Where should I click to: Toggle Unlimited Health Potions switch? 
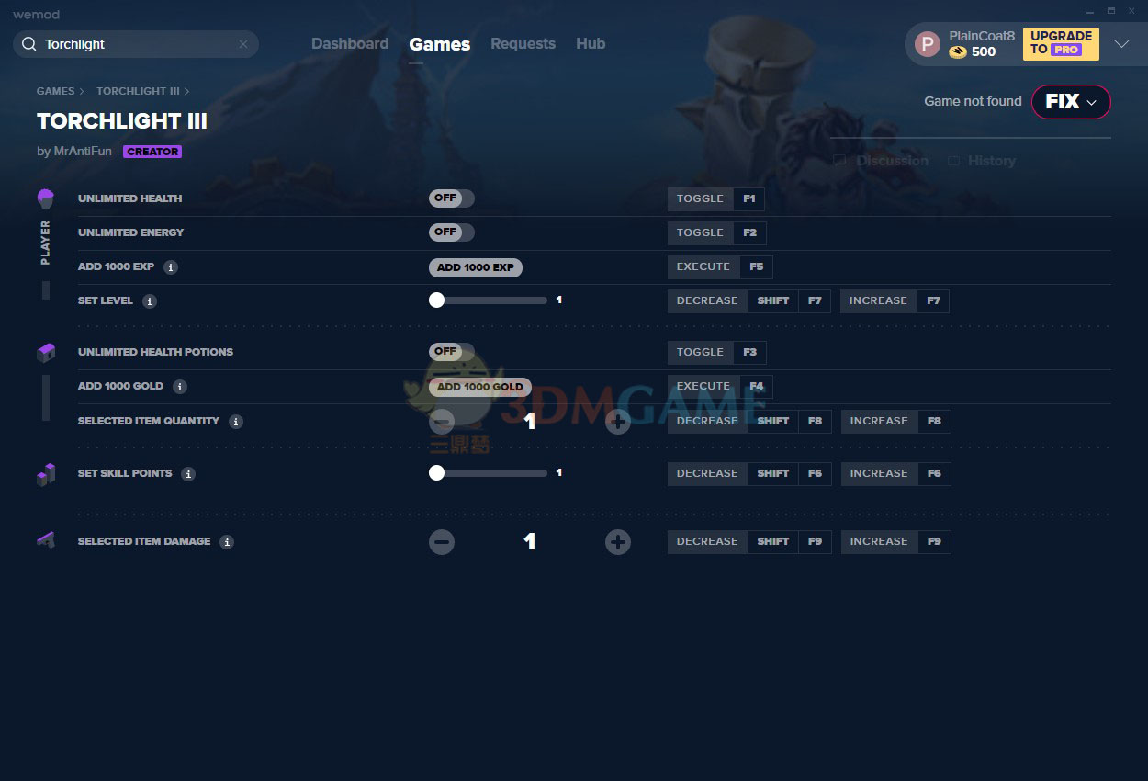pos(452,352)
